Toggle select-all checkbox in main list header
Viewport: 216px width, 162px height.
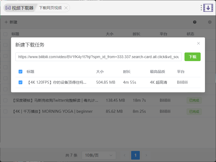coord(5,34)
